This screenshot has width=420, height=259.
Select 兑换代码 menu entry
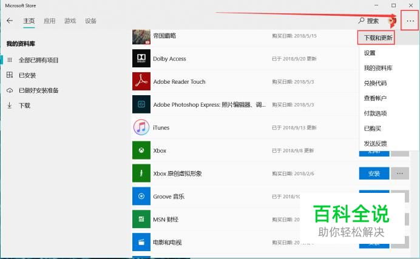pyautogui.click(x=375, y=83)
